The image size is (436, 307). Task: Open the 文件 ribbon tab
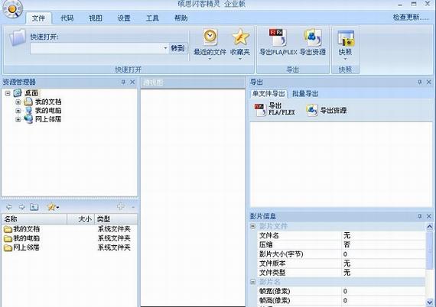point(38,18)
